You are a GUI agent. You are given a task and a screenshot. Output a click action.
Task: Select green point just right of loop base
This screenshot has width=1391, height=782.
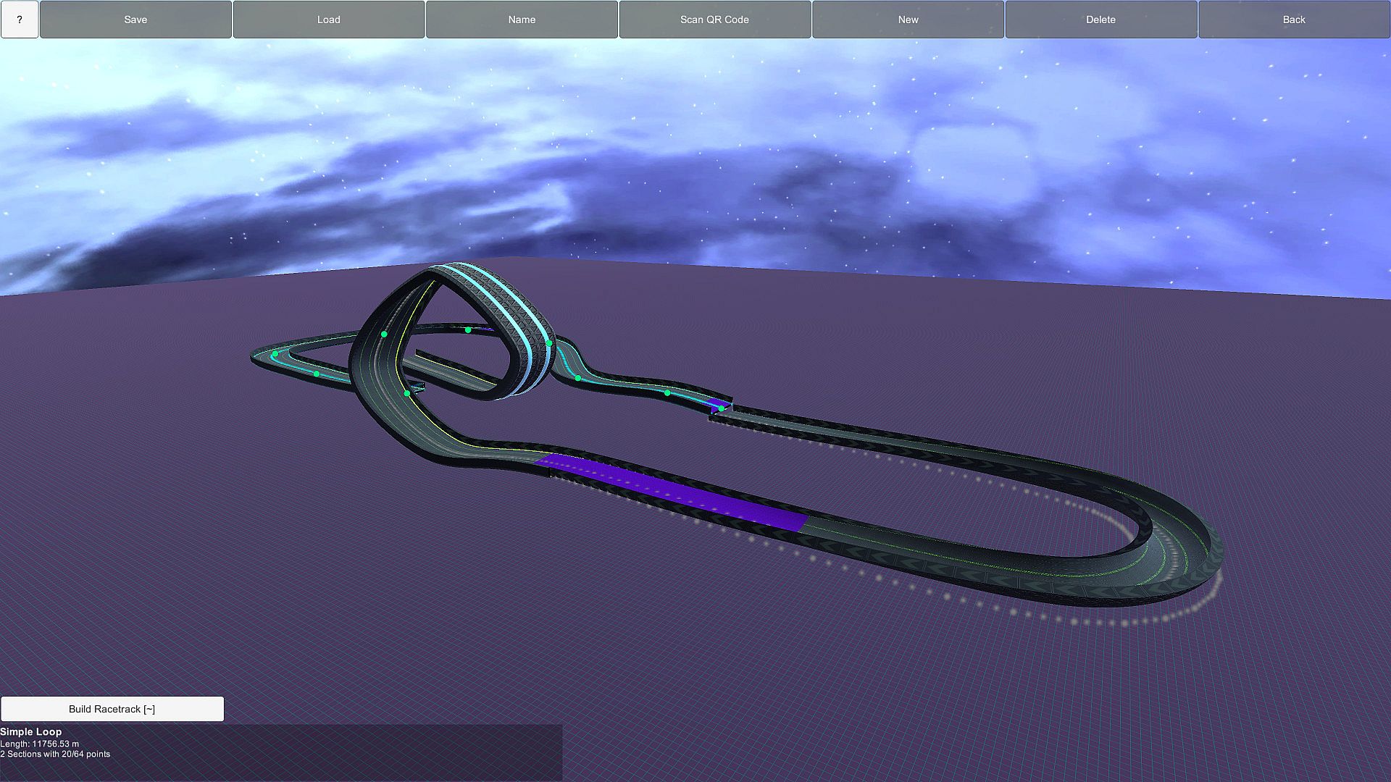click(577, 378)
